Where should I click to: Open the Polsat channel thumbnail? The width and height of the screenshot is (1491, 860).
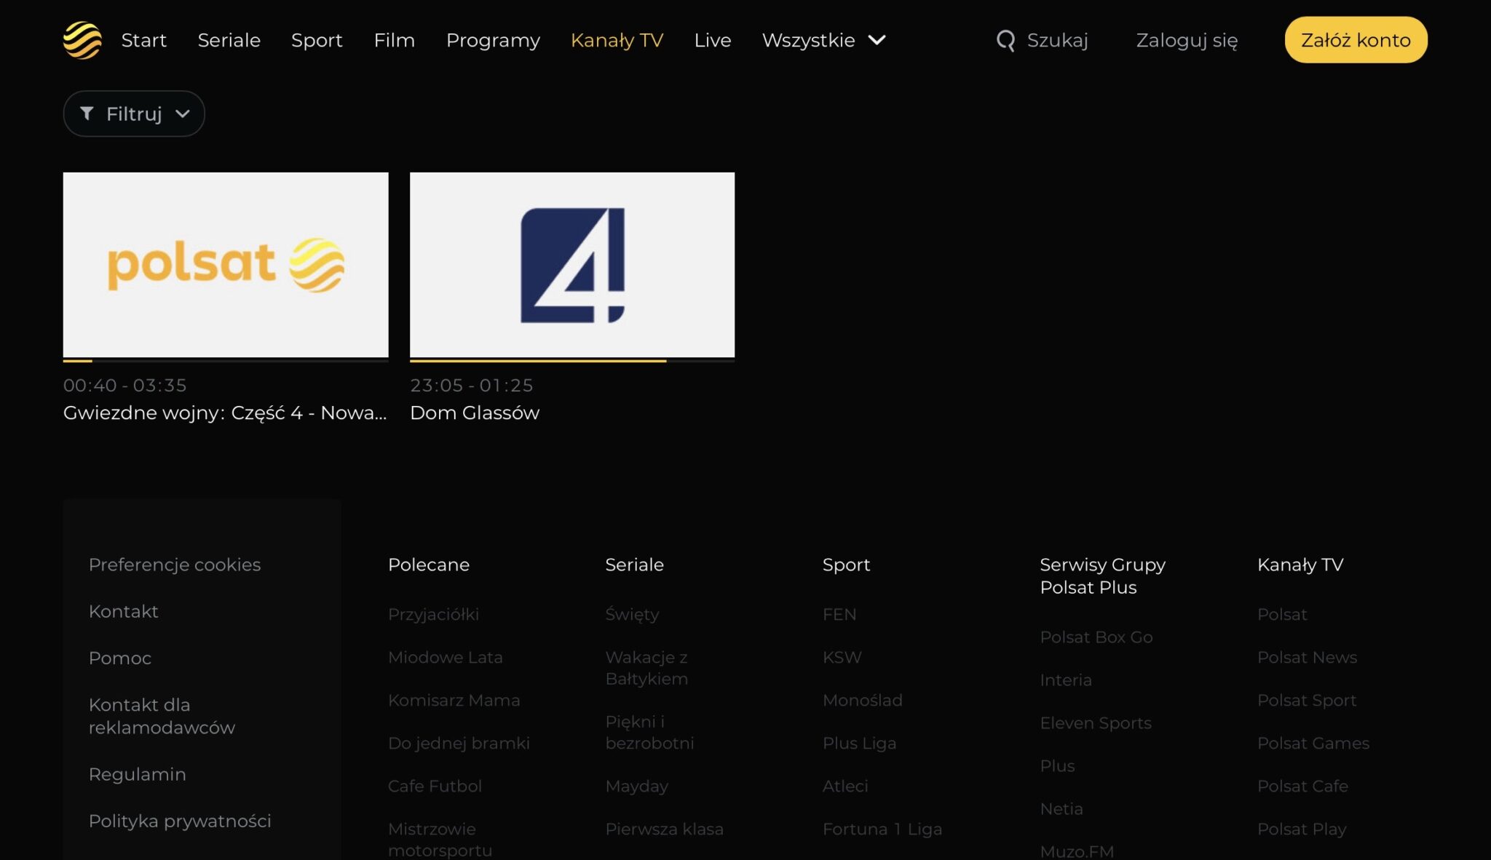pos(226,265)
